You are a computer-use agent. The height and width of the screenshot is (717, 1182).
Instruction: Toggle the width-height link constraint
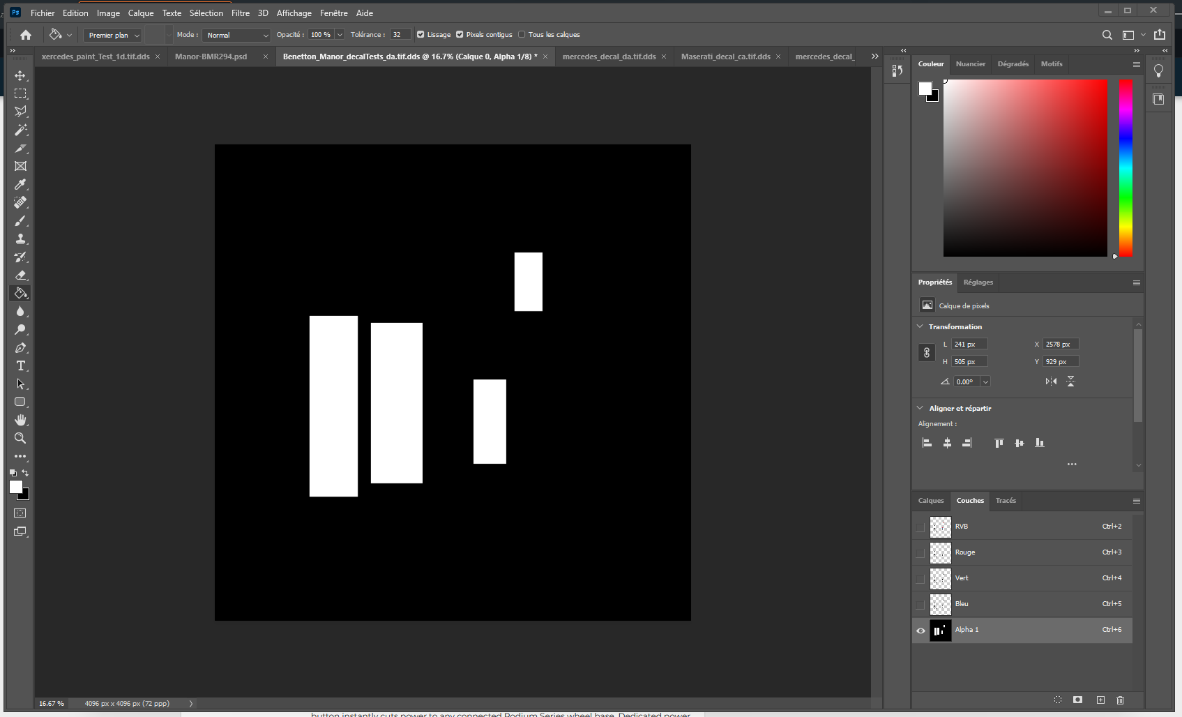tap(926, 353)
